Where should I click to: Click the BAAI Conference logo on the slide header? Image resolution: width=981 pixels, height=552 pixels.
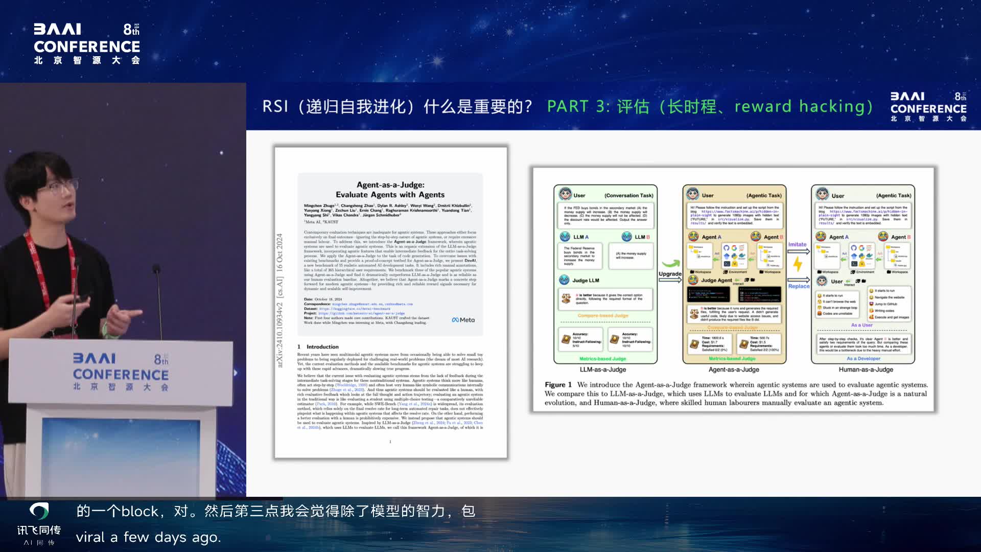[928, 106]
